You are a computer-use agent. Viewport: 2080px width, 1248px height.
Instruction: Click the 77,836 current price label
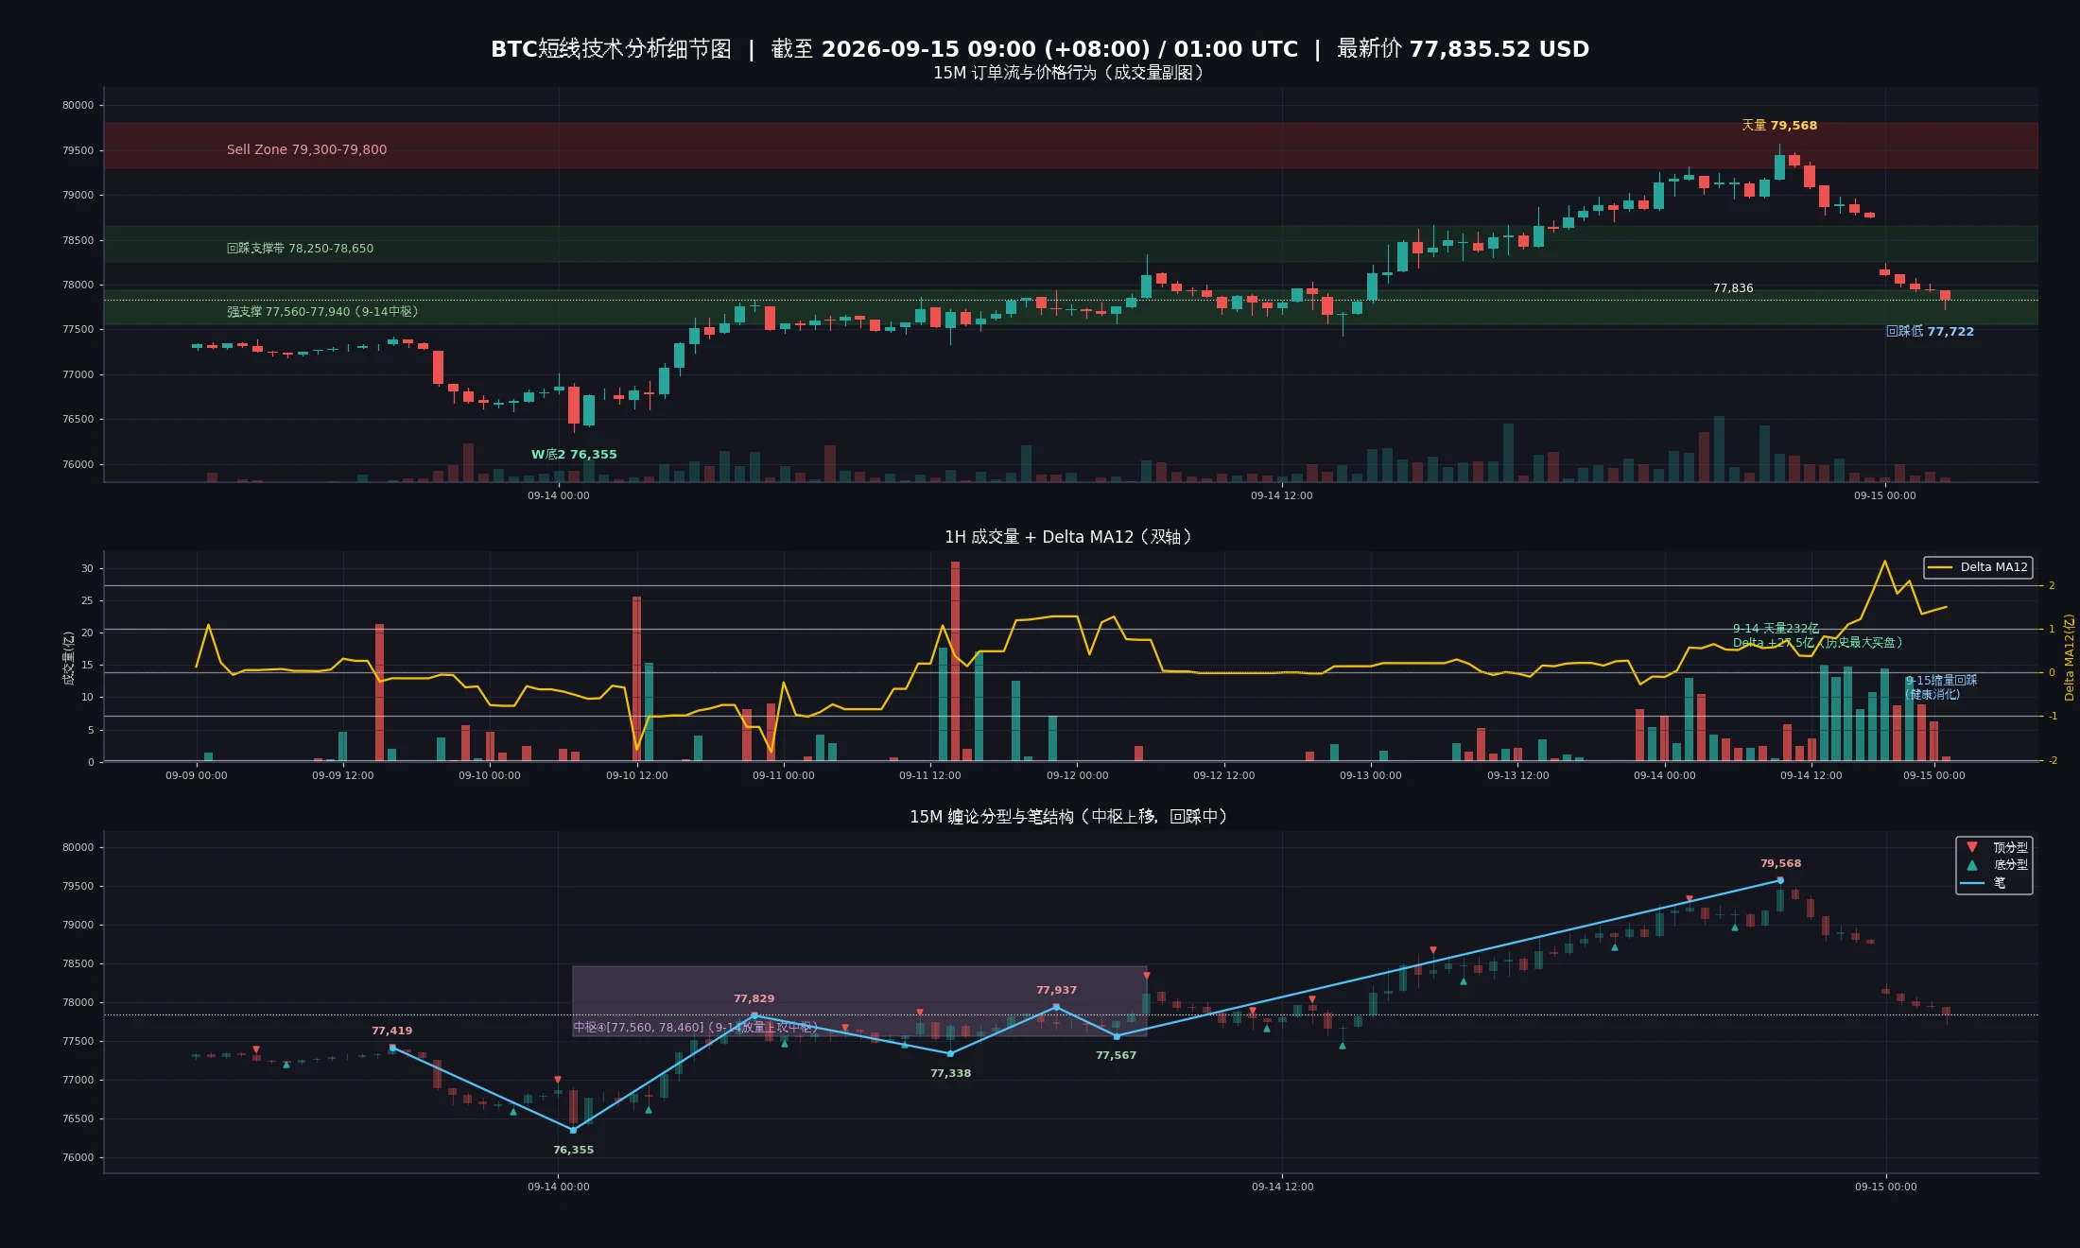click(x=1733, y=288)
